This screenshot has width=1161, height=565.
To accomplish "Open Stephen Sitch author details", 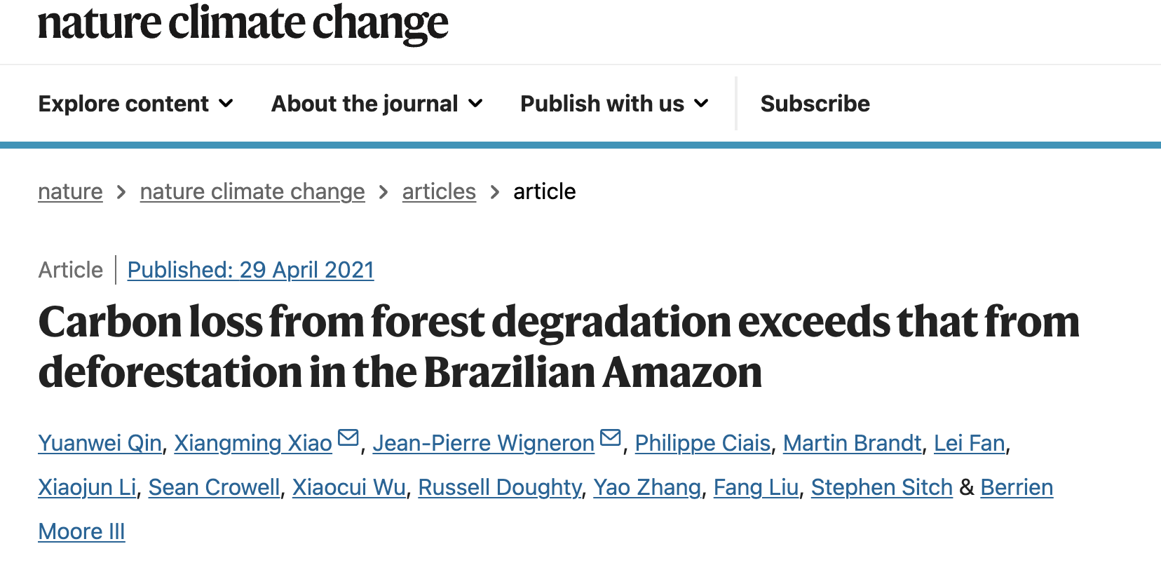I will 882,487.
